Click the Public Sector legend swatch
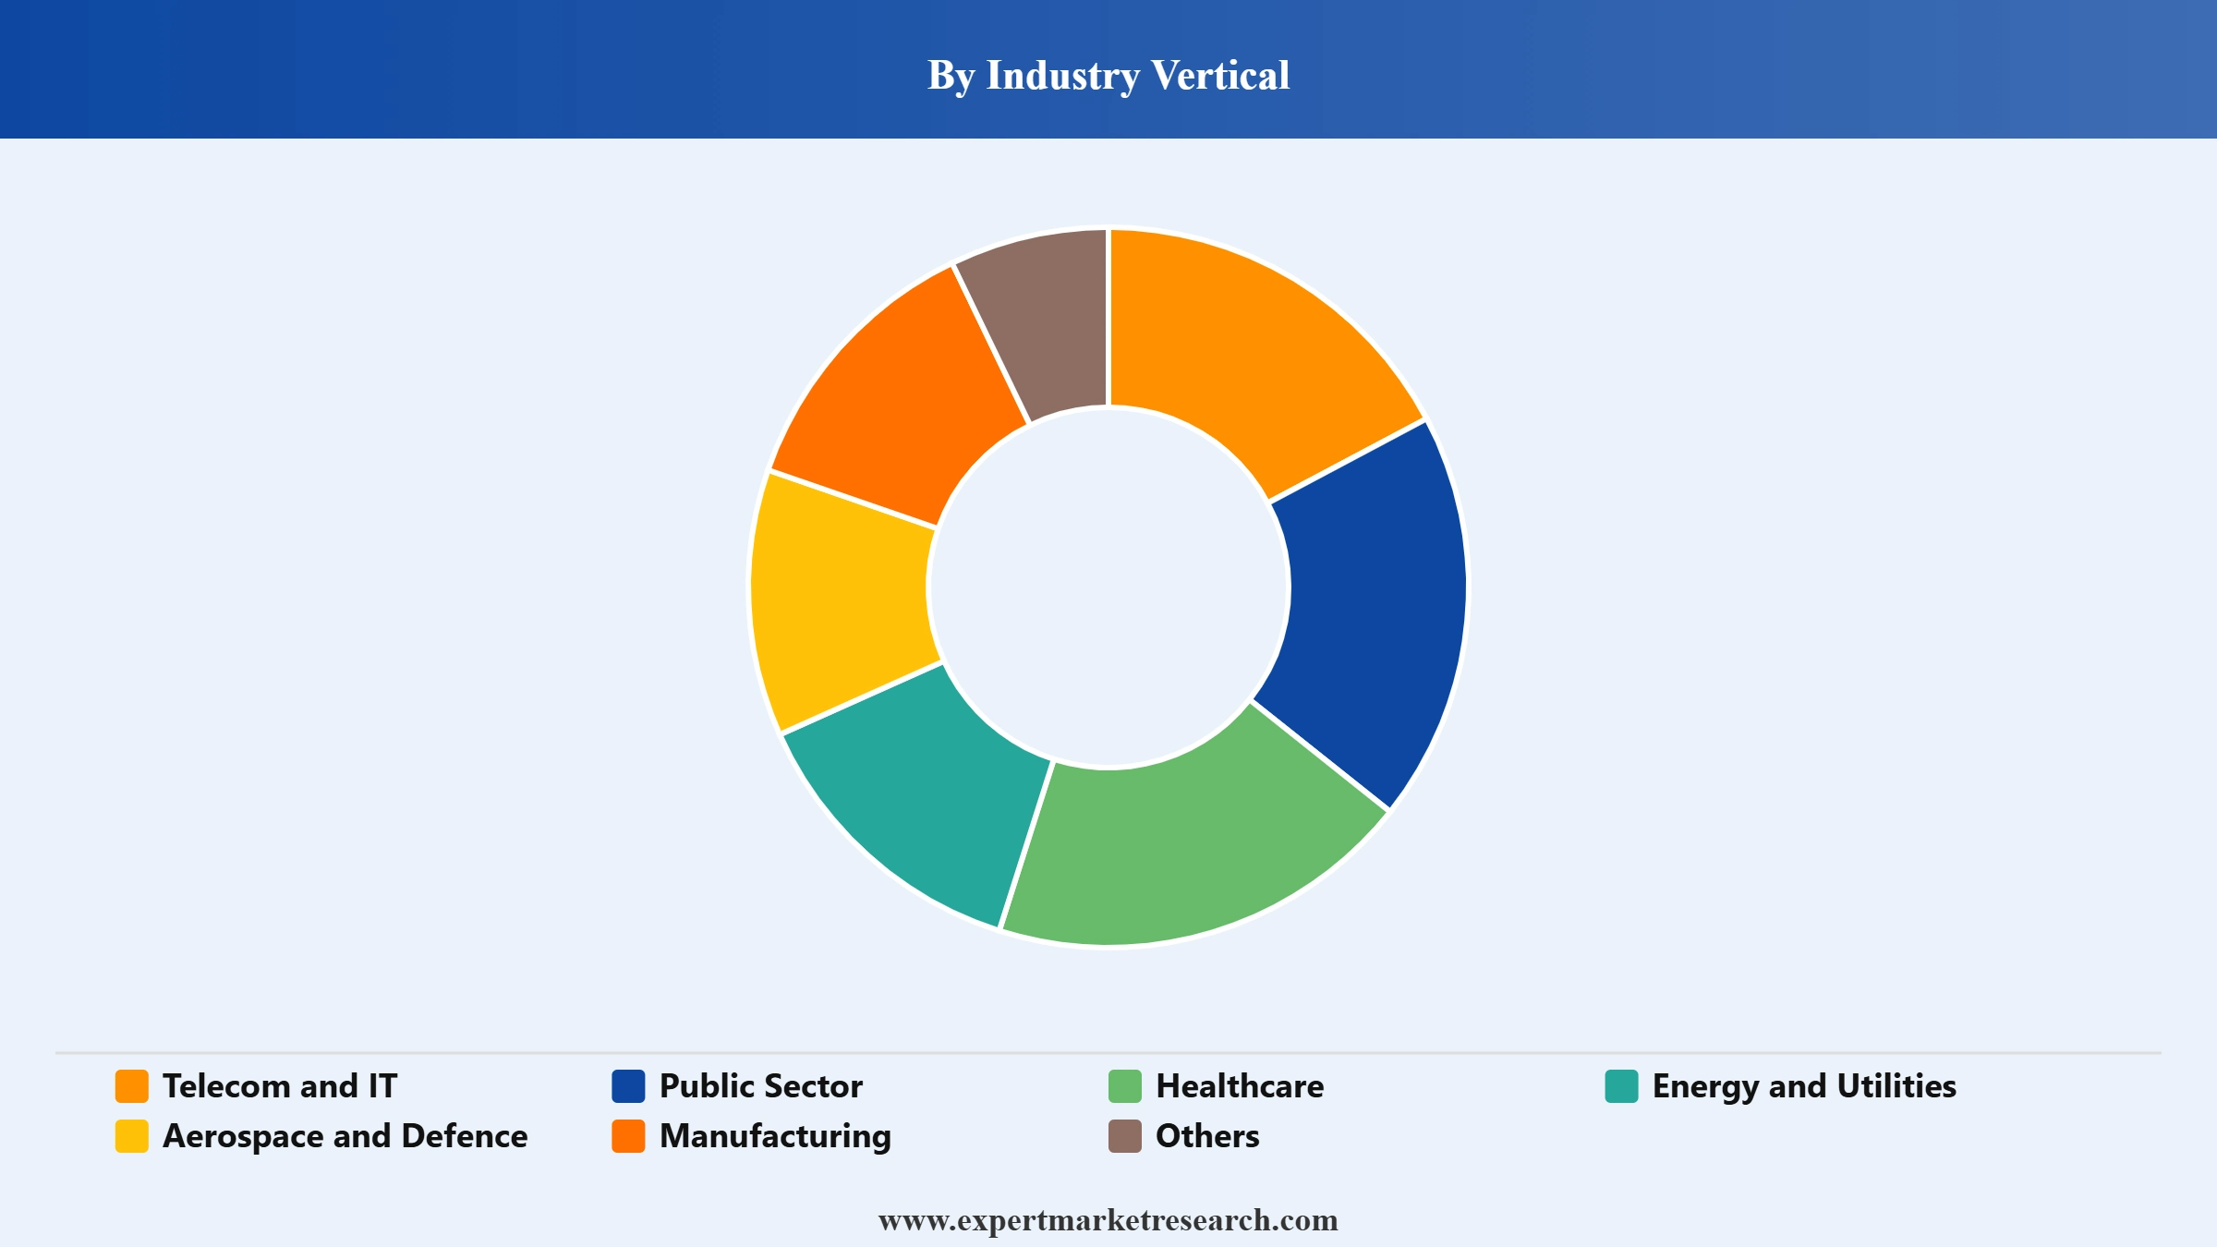The image size is (2217, 1247). click(x=628, y=1086)
